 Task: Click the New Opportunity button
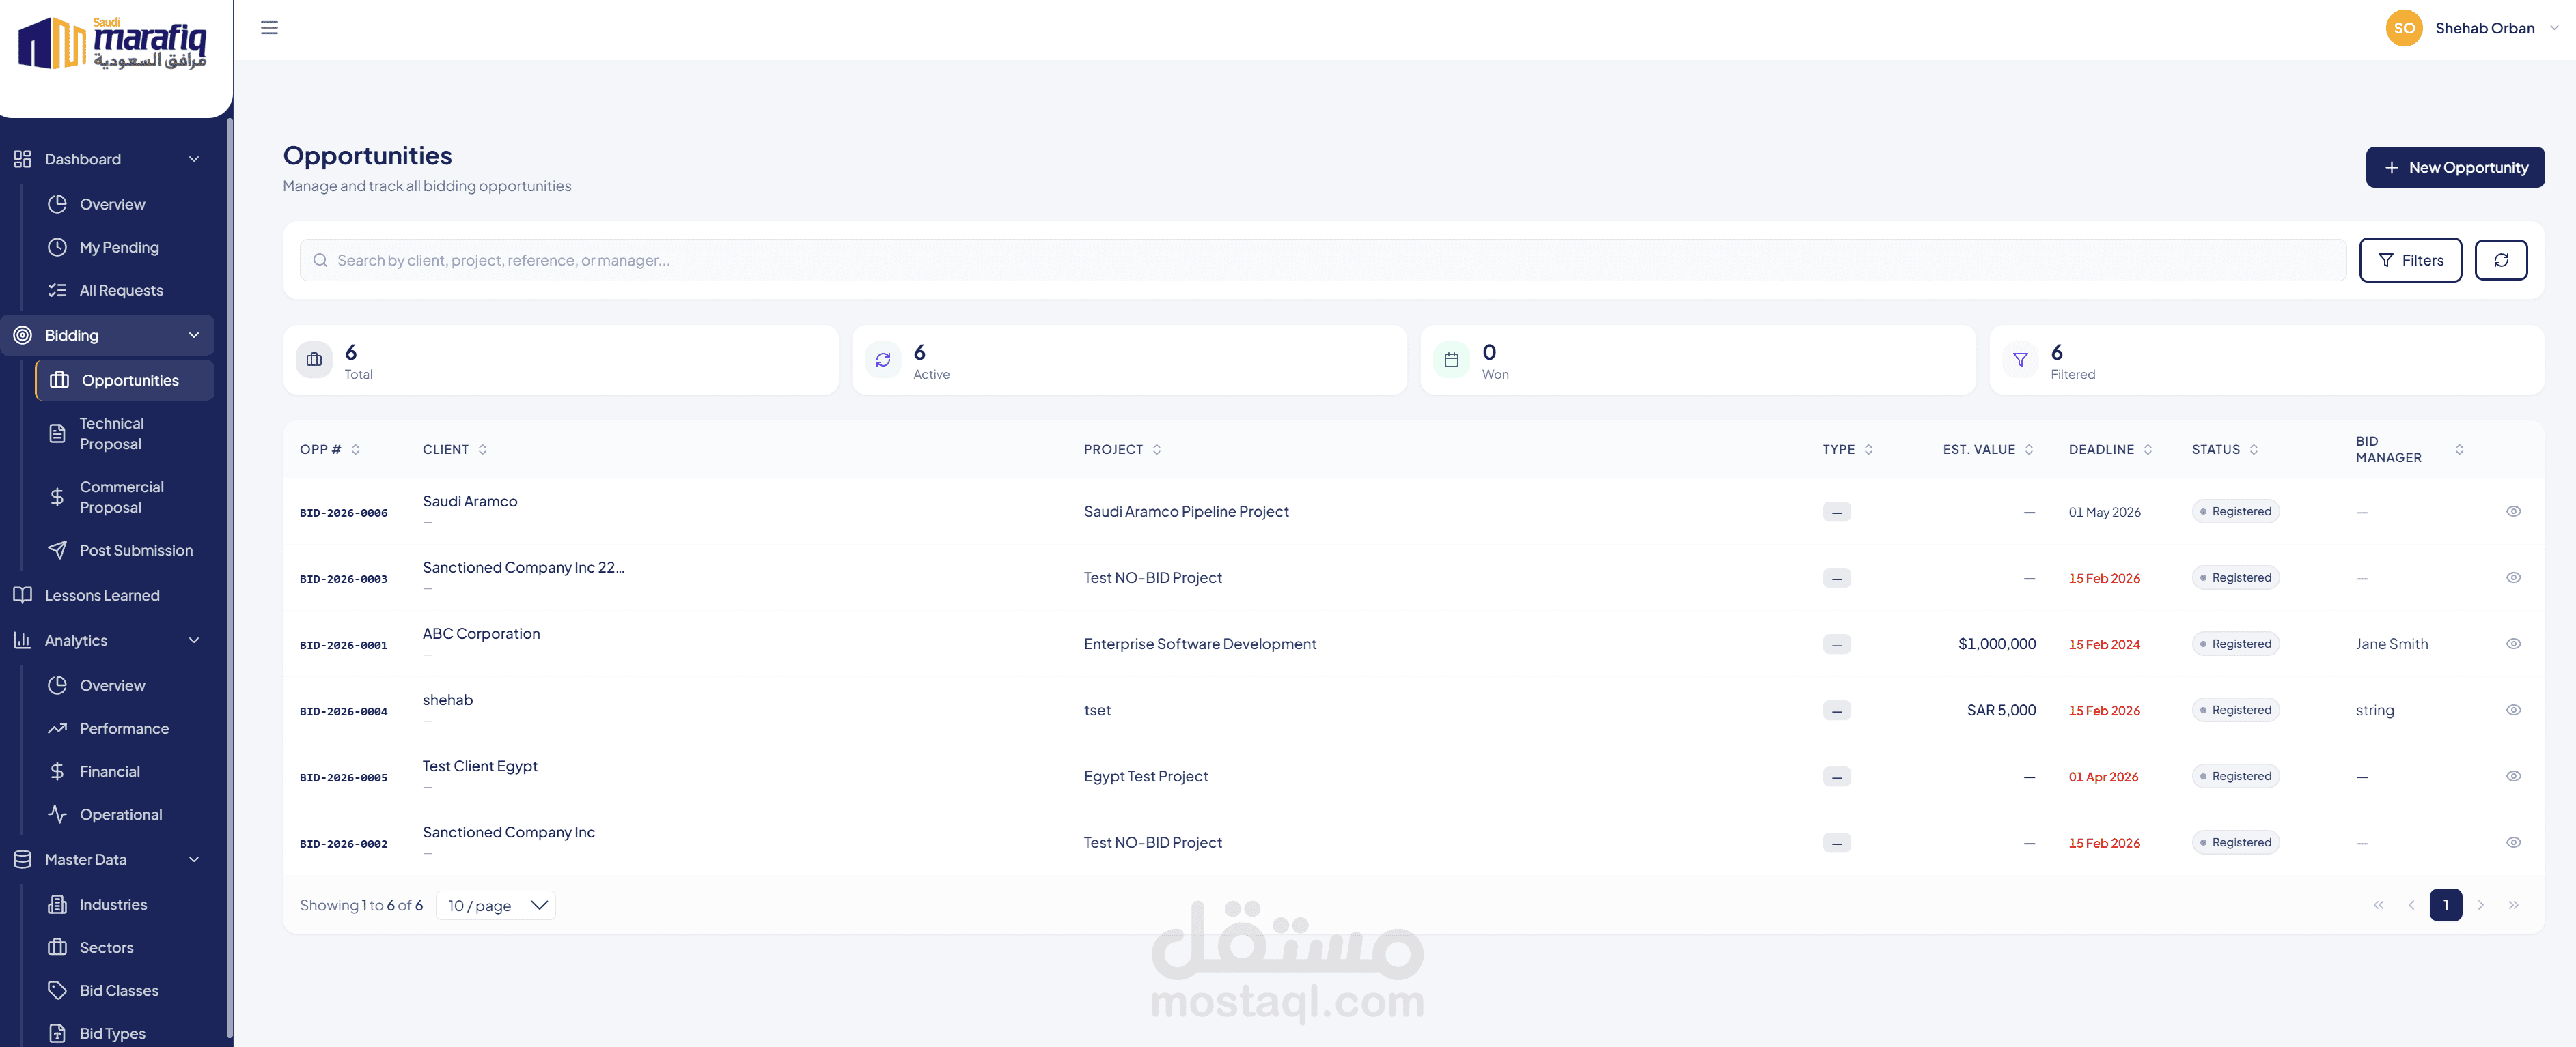(2454, 168)
